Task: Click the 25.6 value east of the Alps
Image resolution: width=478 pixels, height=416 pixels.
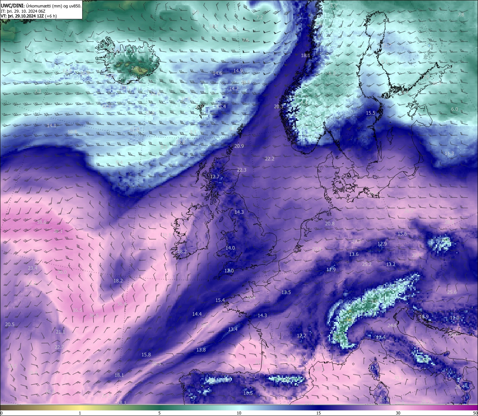Action: point(452,292)
